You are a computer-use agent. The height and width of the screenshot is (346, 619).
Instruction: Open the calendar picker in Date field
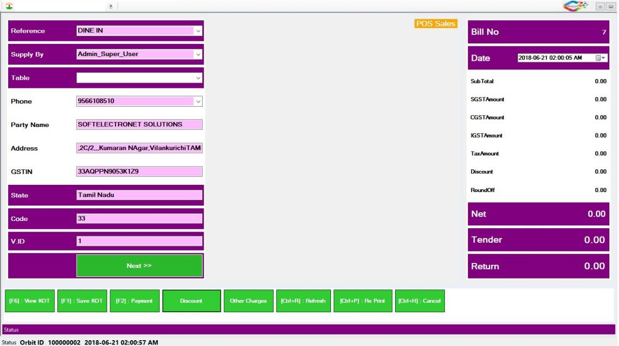(601, 58)
